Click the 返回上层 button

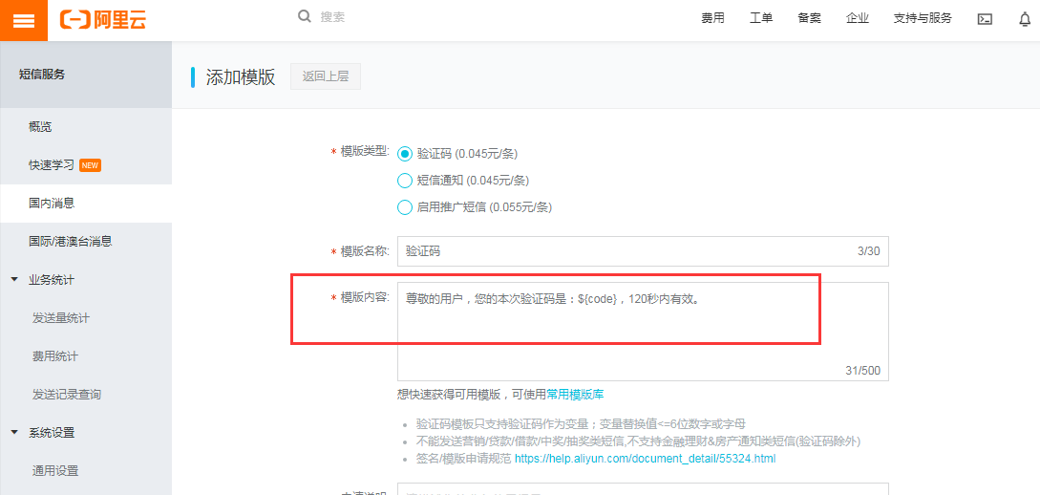[x=326, y=76]
